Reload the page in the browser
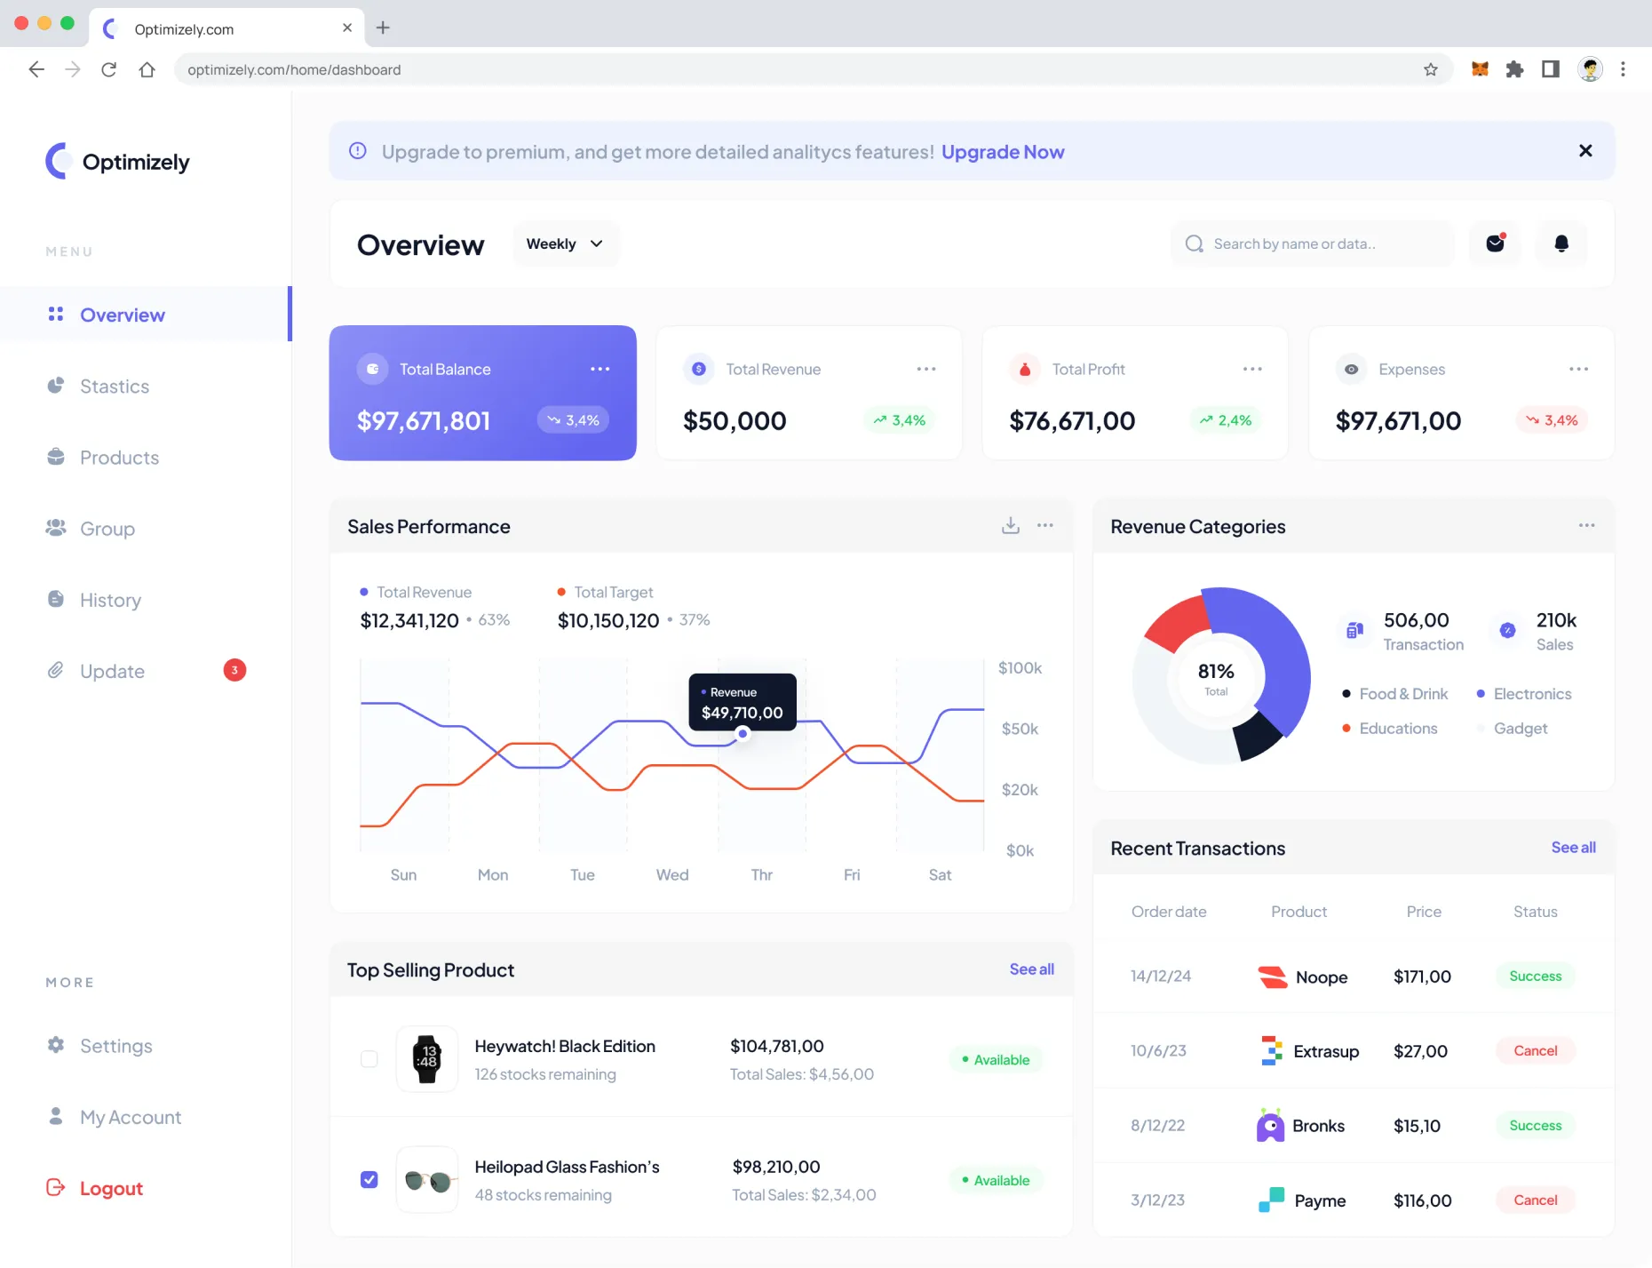Screen dimensions: 1652x1268 pos(109,69)
